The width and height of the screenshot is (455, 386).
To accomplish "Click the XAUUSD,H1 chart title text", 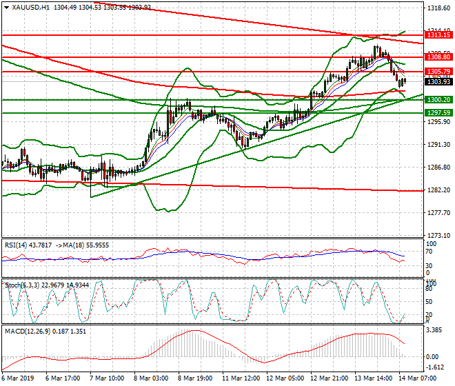I will (x=30, y=8).
